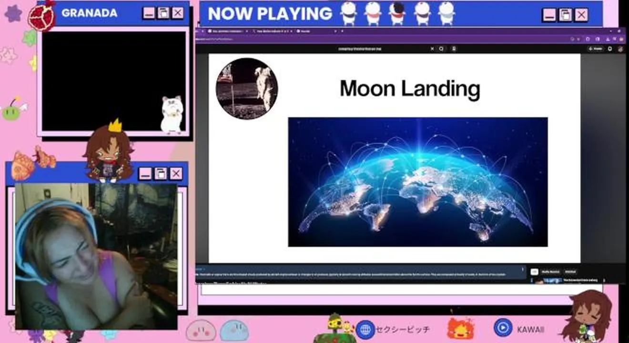Click the blue play icon beside KAWAII
Viewport: 629px width, 343px height.
pos(502,328)
